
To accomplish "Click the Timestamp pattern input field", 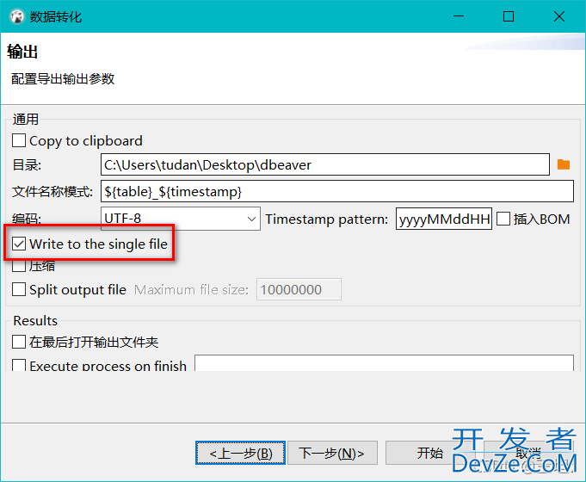I will 444,219.
